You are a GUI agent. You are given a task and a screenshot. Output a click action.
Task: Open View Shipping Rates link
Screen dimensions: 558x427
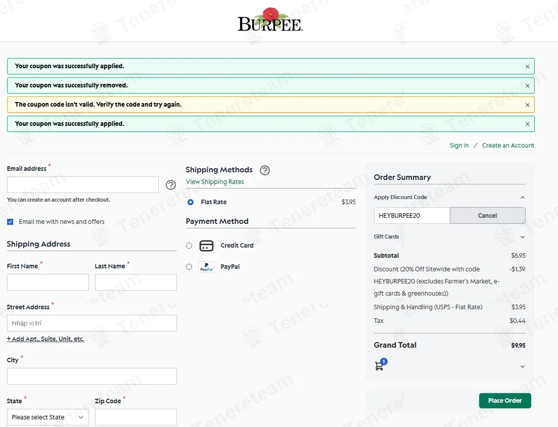215,182
